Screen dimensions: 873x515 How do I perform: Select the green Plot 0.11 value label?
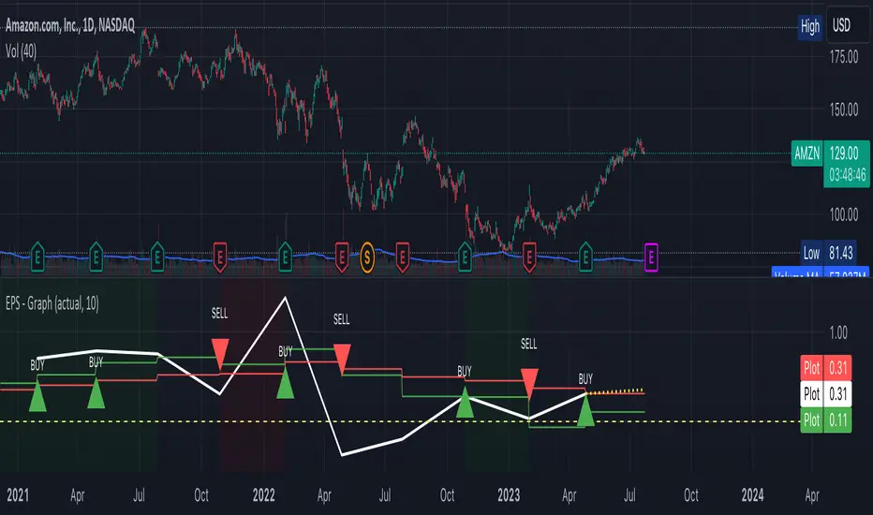point(825,420)
